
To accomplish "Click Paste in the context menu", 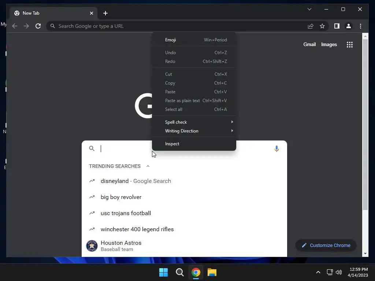I will coord(194,92).
